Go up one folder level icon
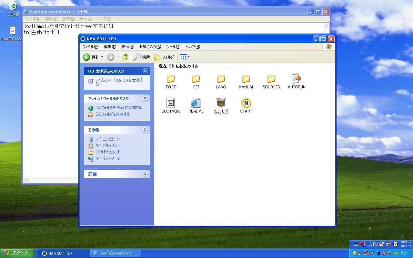This screenshot has width=413, height=258. point(126,57)
